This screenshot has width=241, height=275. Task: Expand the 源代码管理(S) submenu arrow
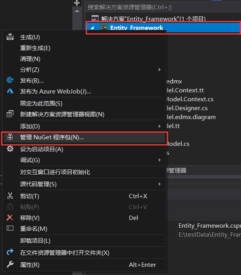tap(160, 184)
